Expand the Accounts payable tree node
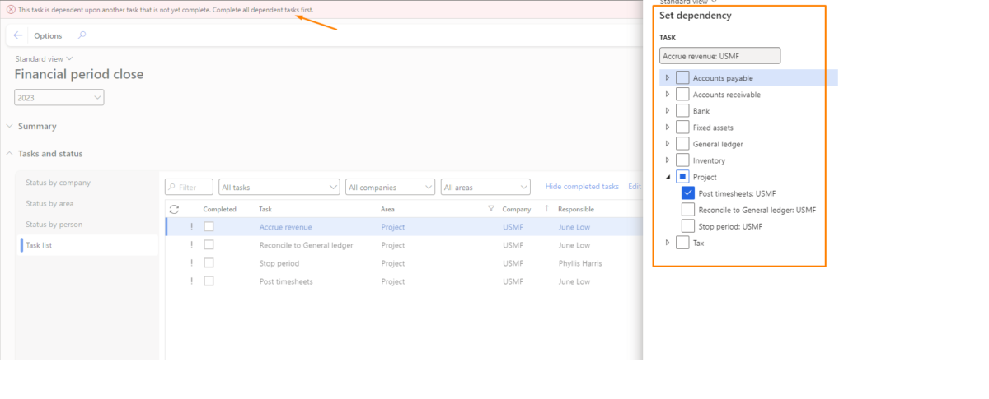The height and width of the screenshot is (399, 989). (668, 77)
